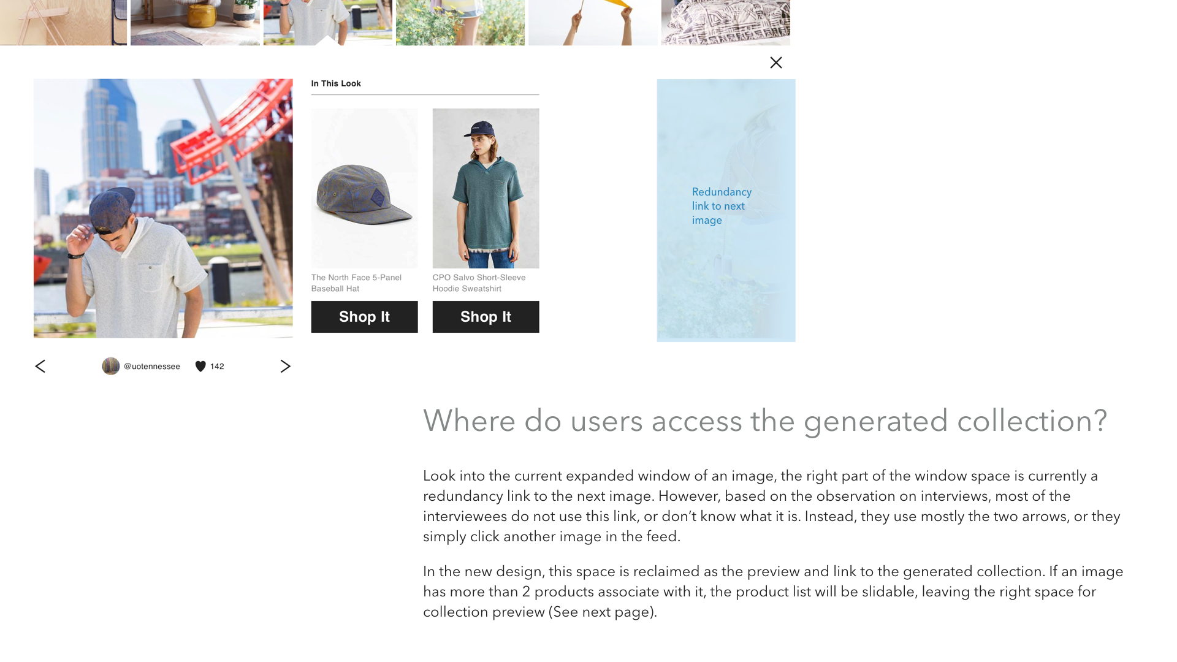This screenshot has height=662, width=1177.
Task: Open the leftmost feed thumbnail with chair
Action: [63, 22]
